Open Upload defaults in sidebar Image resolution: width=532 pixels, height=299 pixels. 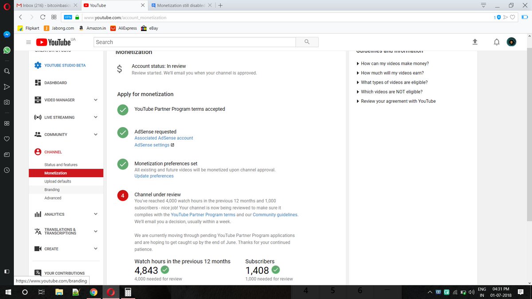[58, 182]
